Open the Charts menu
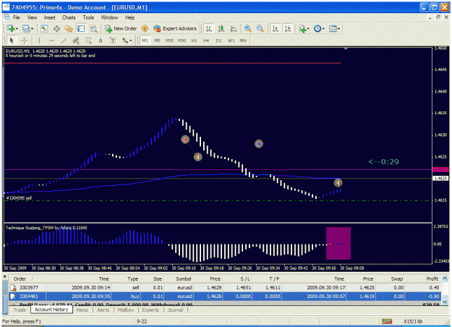The width and height of the screenshot is (452, 327). coord(69,17)
